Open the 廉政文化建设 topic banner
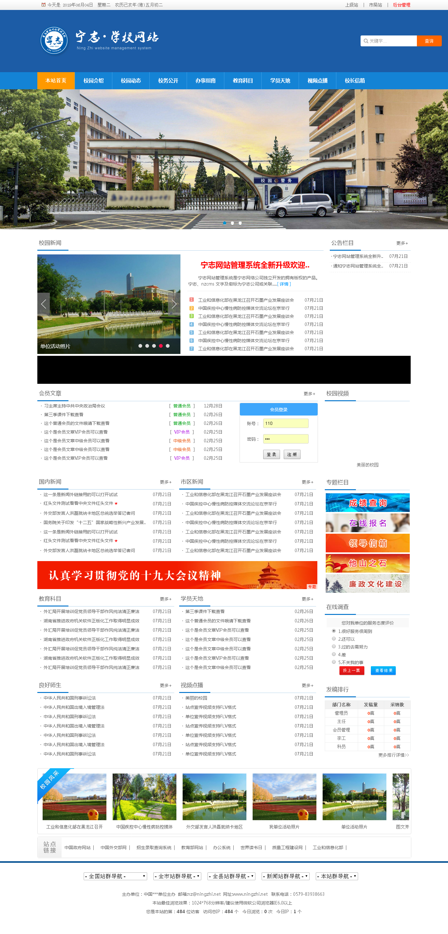 tap(367, 584)
